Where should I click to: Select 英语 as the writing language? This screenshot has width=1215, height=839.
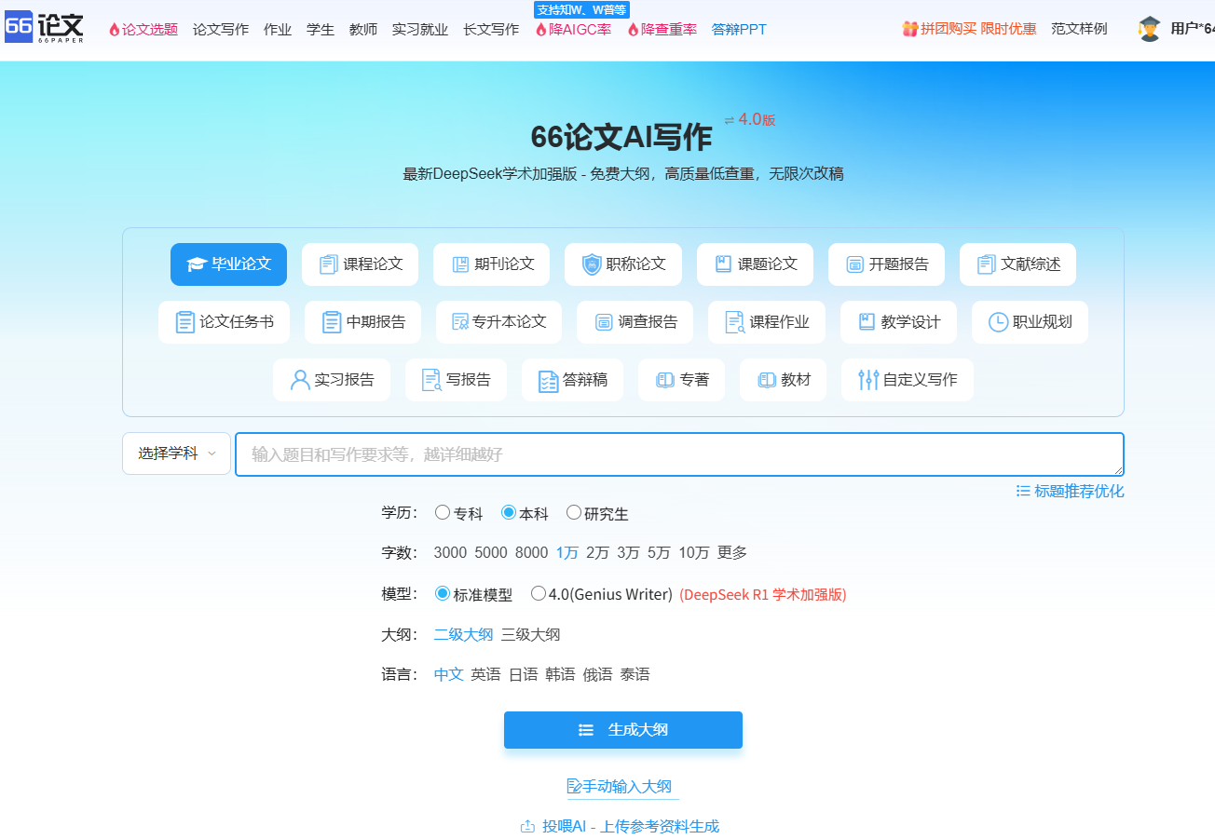point(485,674)
